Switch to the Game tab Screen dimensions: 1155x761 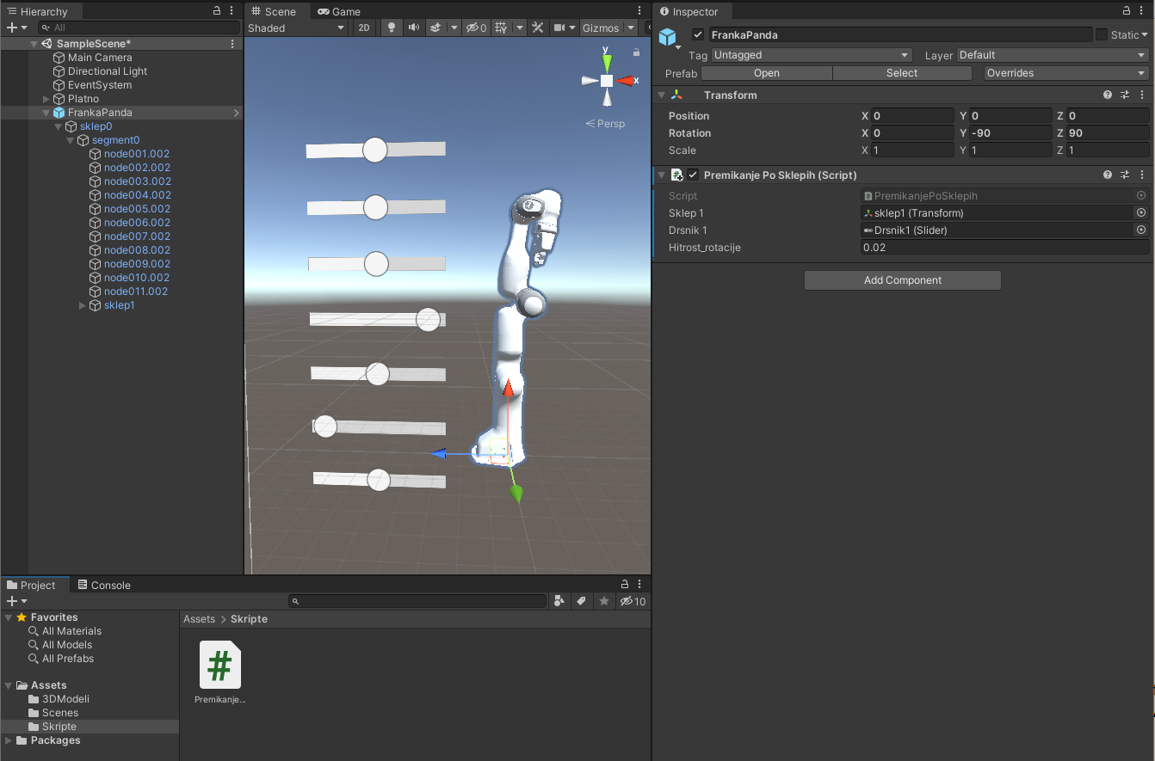[x=339, y=11]
